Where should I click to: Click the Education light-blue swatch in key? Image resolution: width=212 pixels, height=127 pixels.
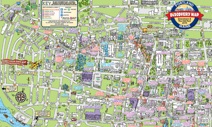pos(43,18)
